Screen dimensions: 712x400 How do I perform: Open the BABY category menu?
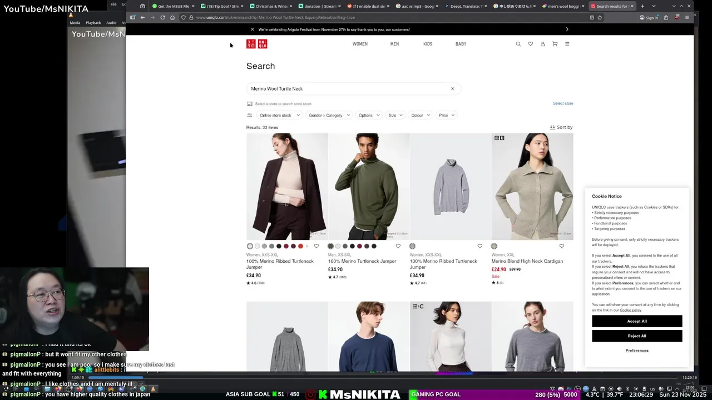coord(461,44)
